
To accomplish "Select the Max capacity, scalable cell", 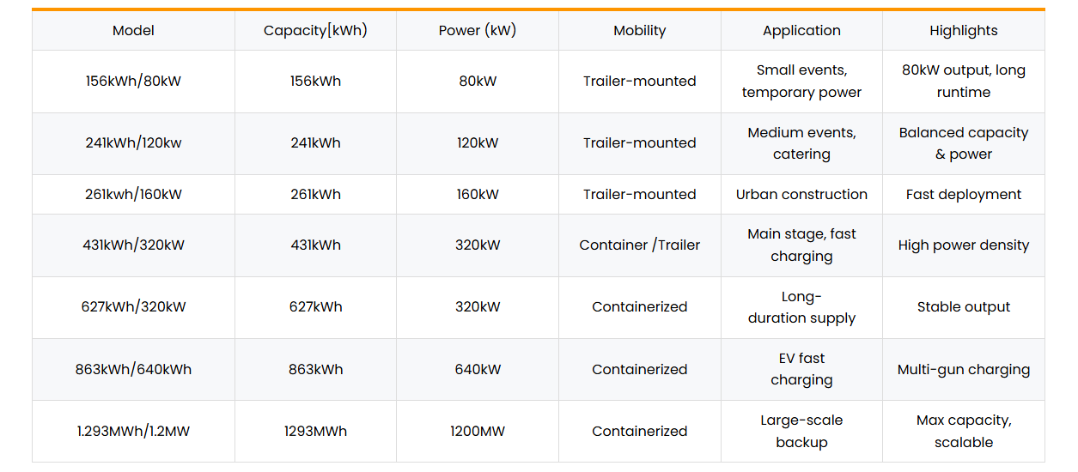I will tap(964, 432).
